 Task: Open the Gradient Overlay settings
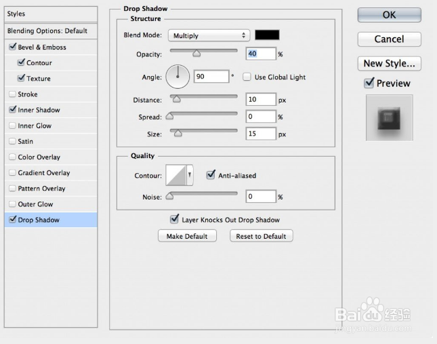tap(44, 173)
